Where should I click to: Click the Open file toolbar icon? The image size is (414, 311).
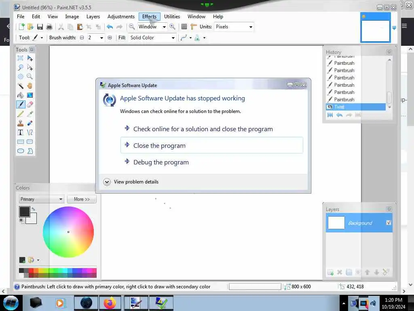pyautogui.click(x=30, y=27)
